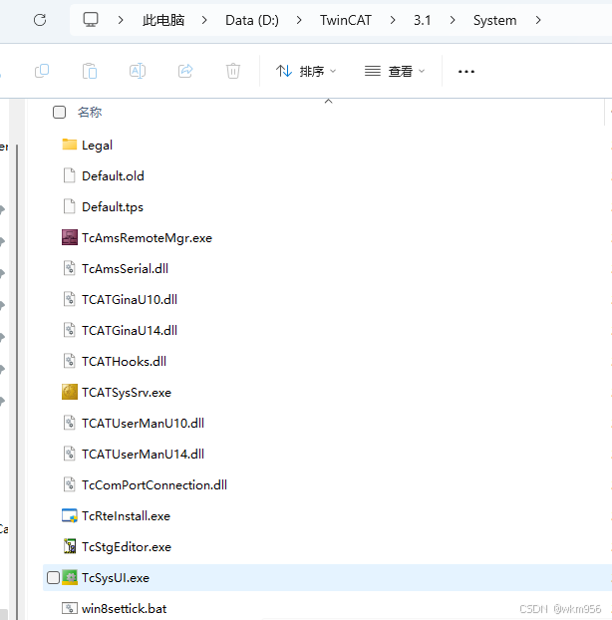
Task: Expand the chevron after 此电脑 in breadcrumb
Action: tap(204, 20)
